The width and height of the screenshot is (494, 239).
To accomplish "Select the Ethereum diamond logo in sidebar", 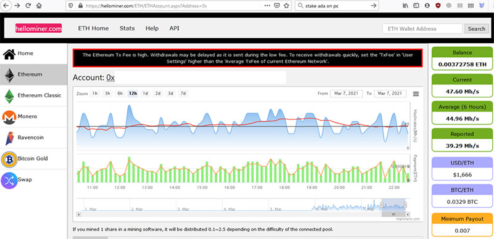I will [9, 75].
